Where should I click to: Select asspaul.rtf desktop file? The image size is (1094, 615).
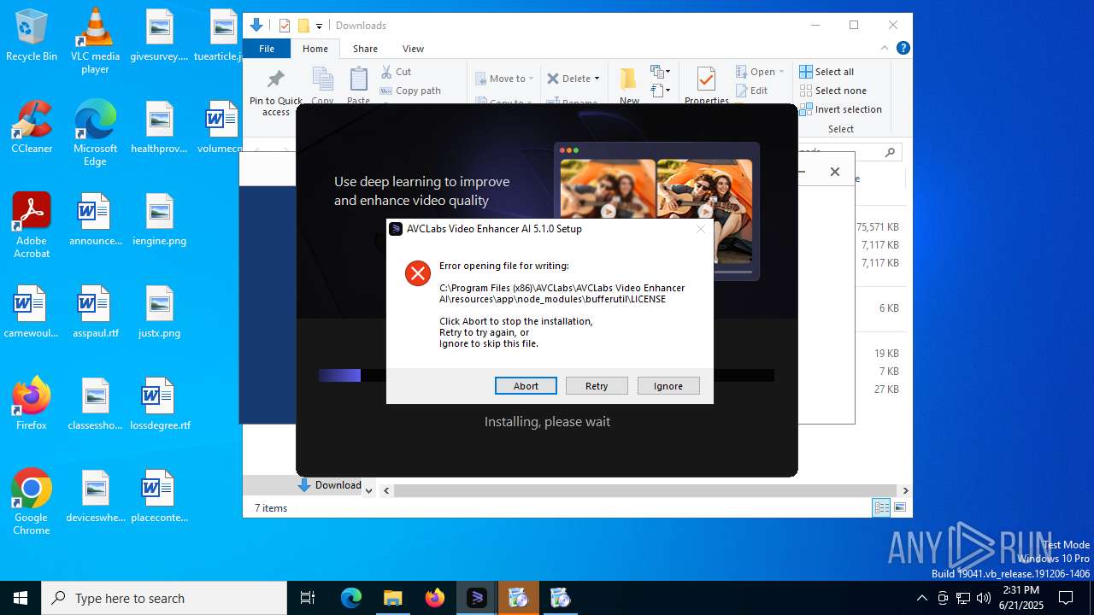[x=95, y=312]
